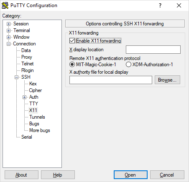Select Bugs in category tree
Viewport: 189px width, 182px height.
click(34, 124)
